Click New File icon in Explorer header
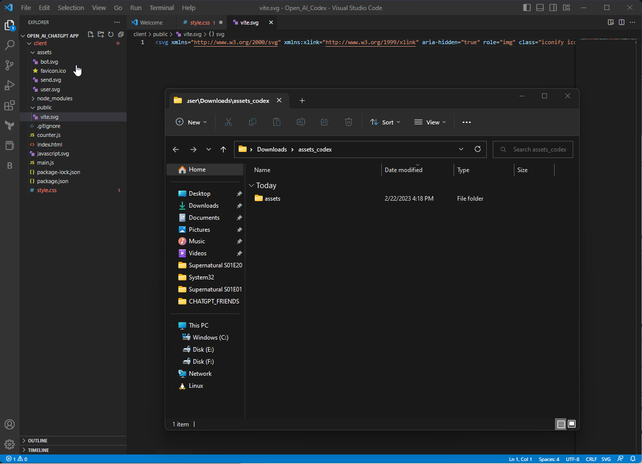642x464 pixels. coord(91,35)
